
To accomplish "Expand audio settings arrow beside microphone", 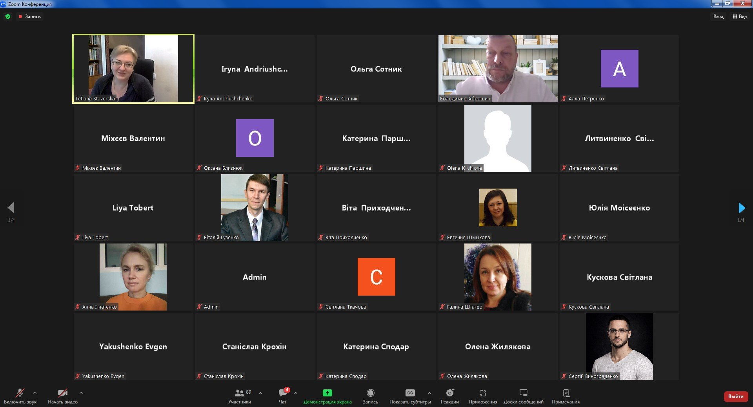I will (x=35, y=392).
